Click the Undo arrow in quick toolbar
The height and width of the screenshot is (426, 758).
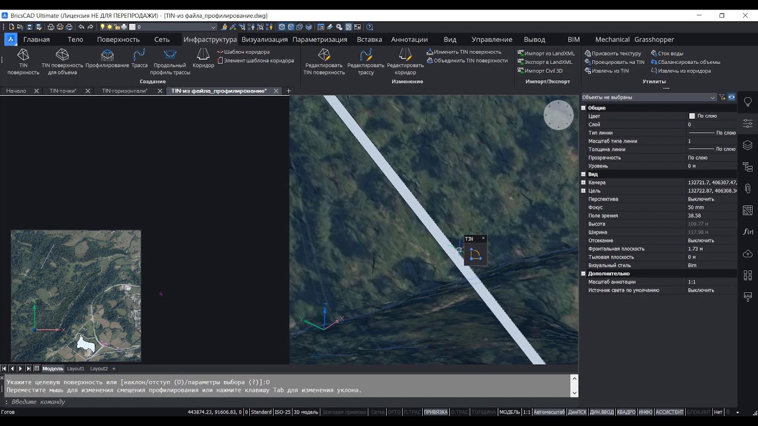coord(81,27)
